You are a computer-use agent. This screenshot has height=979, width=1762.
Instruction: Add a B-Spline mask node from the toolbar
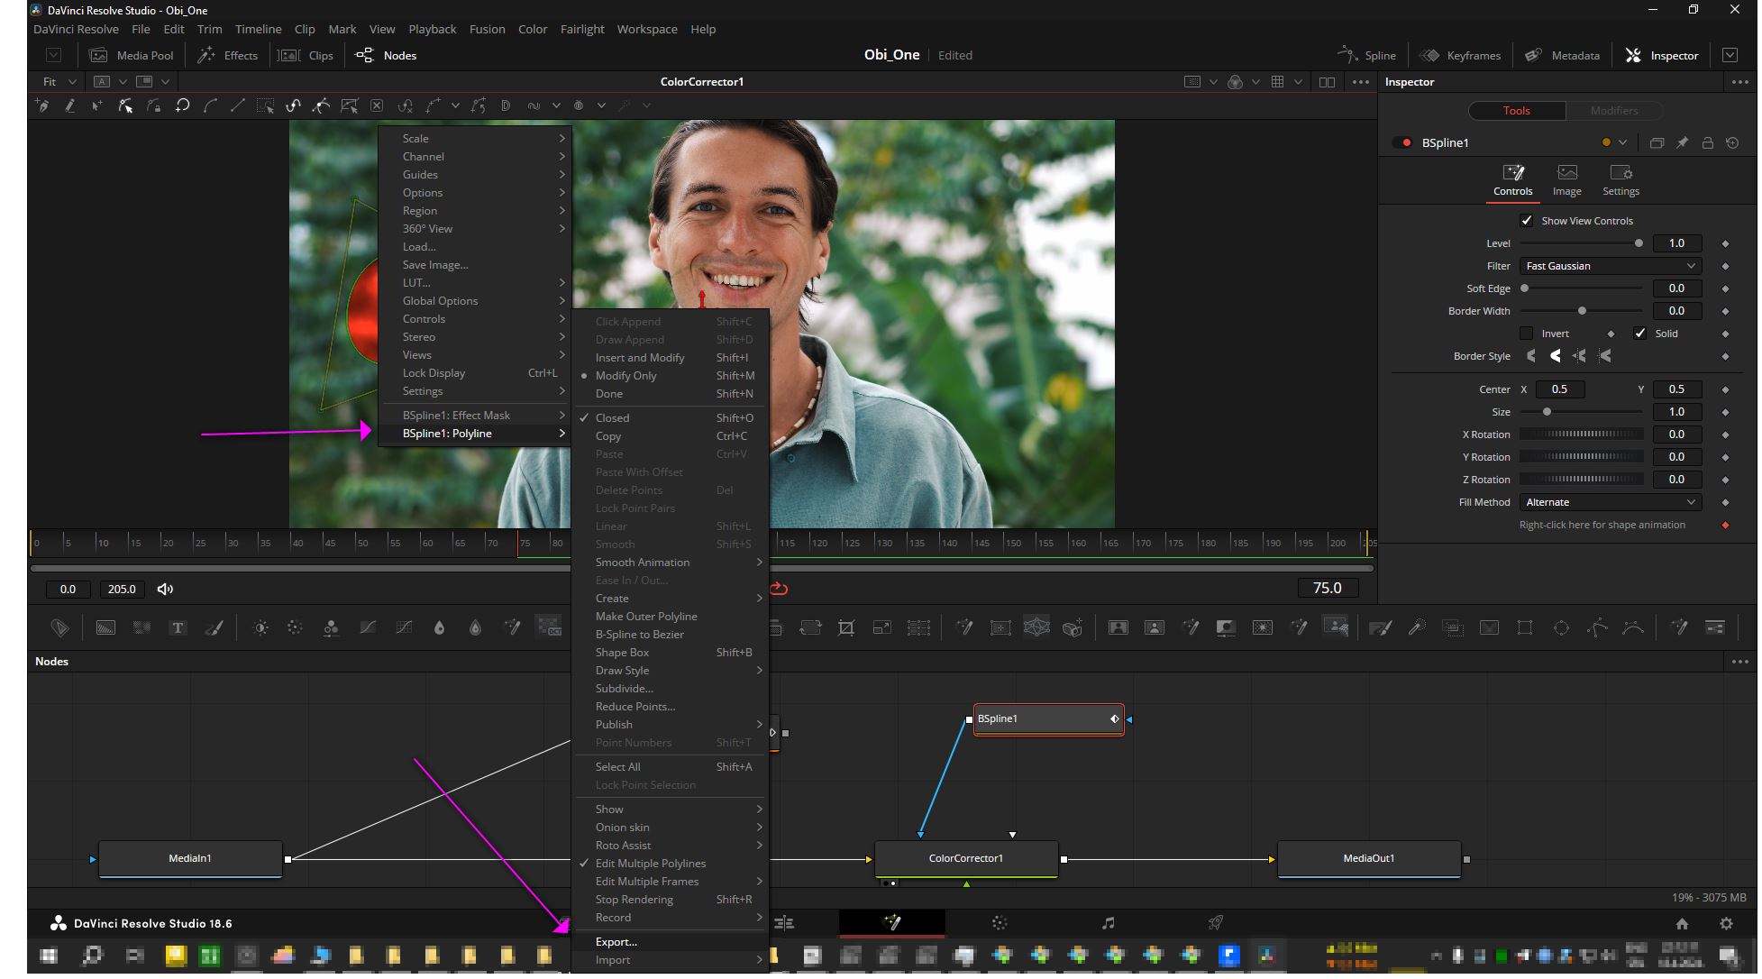click(1633, 627)
